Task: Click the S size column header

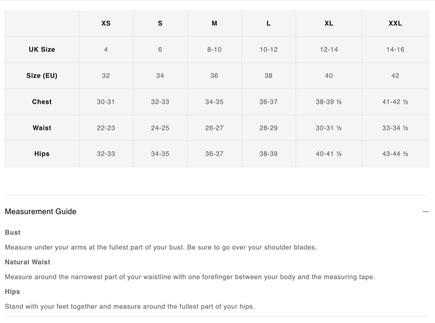Action: coord(160,23)
